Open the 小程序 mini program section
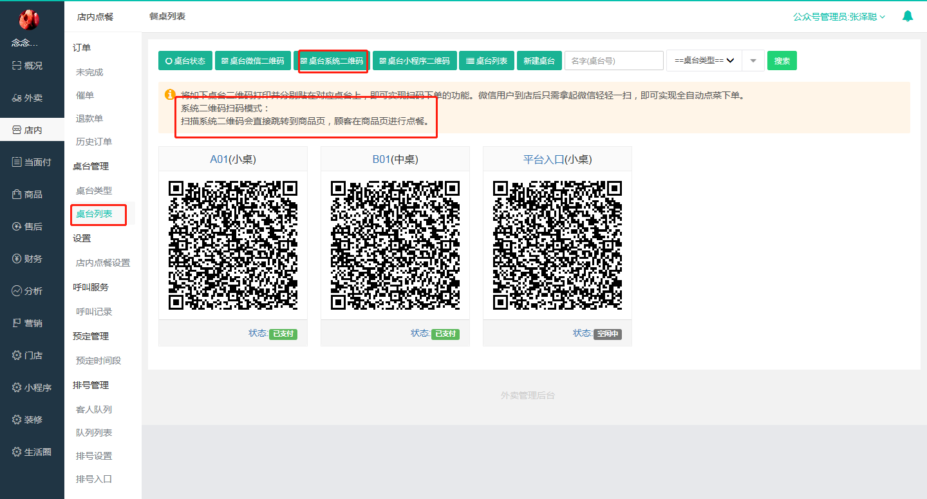The height and width of the screenshot is (499, 927). click(x=32, y=388)
